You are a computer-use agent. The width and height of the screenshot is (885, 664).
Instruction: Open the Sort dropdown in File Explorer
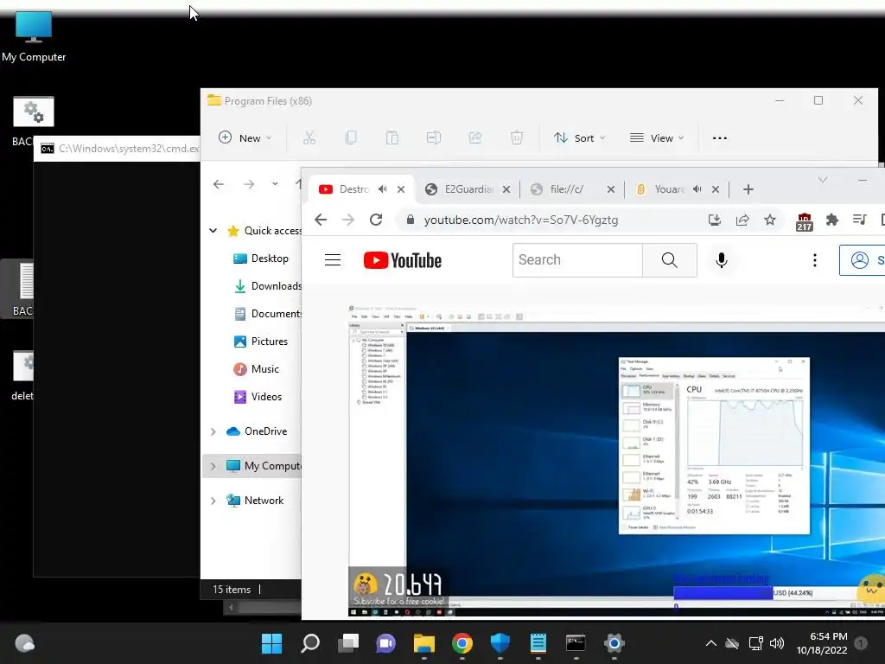pyautogui.click(x=579, y=137)
